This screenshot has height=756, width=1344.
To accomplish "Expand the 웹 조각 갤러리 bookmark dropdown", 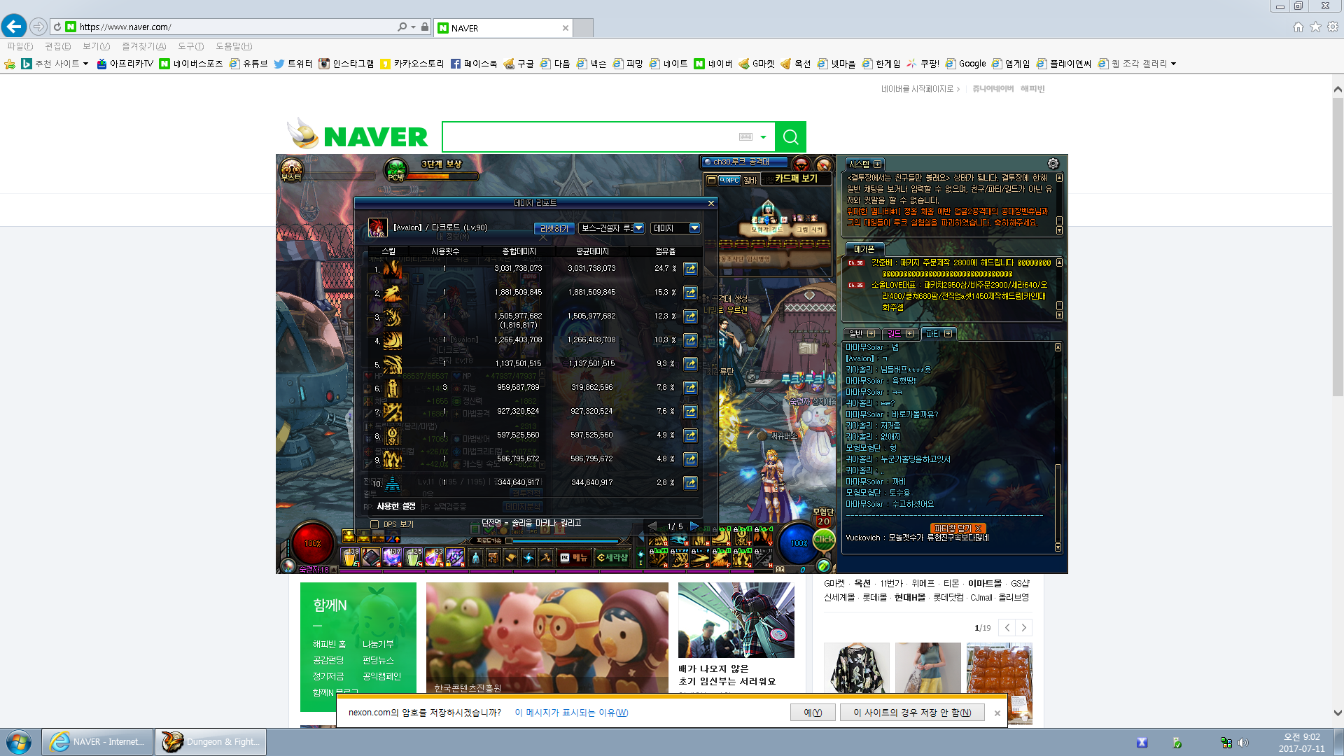I will (x=1174, y=64).
